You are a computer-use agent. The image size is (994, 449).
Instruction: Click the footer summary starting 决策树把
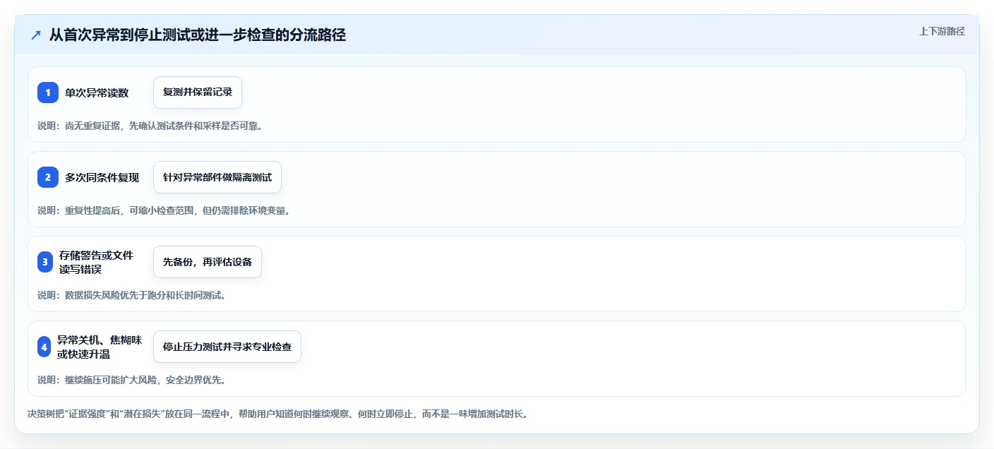tap(277, 414)
